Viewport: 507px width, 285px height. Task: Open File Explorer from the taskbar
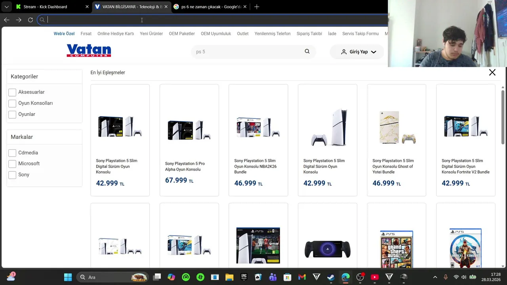click(229, 277)
